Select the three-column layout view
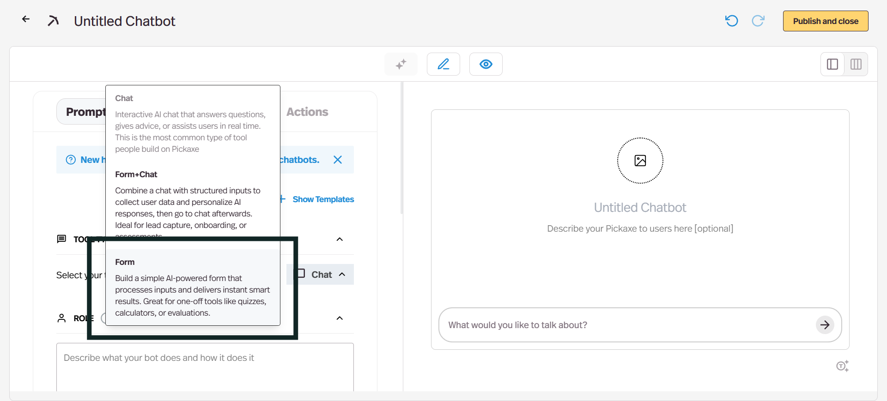 click(856, 64)
